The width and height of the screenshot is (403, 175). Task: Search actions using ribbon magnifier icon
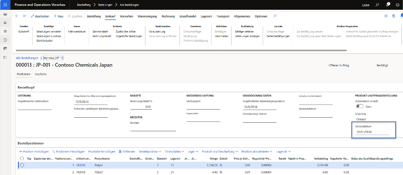pyautogui.click(x=275, y=16)
